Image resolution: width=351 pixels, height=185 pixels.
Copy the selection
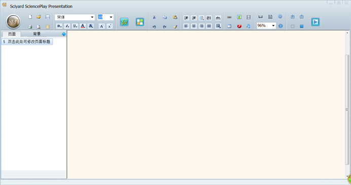pyautogui.click(x=165, y=17)
